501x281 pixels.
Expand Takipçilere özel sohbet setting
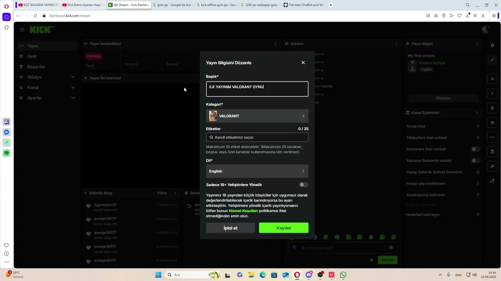[443, 137]
